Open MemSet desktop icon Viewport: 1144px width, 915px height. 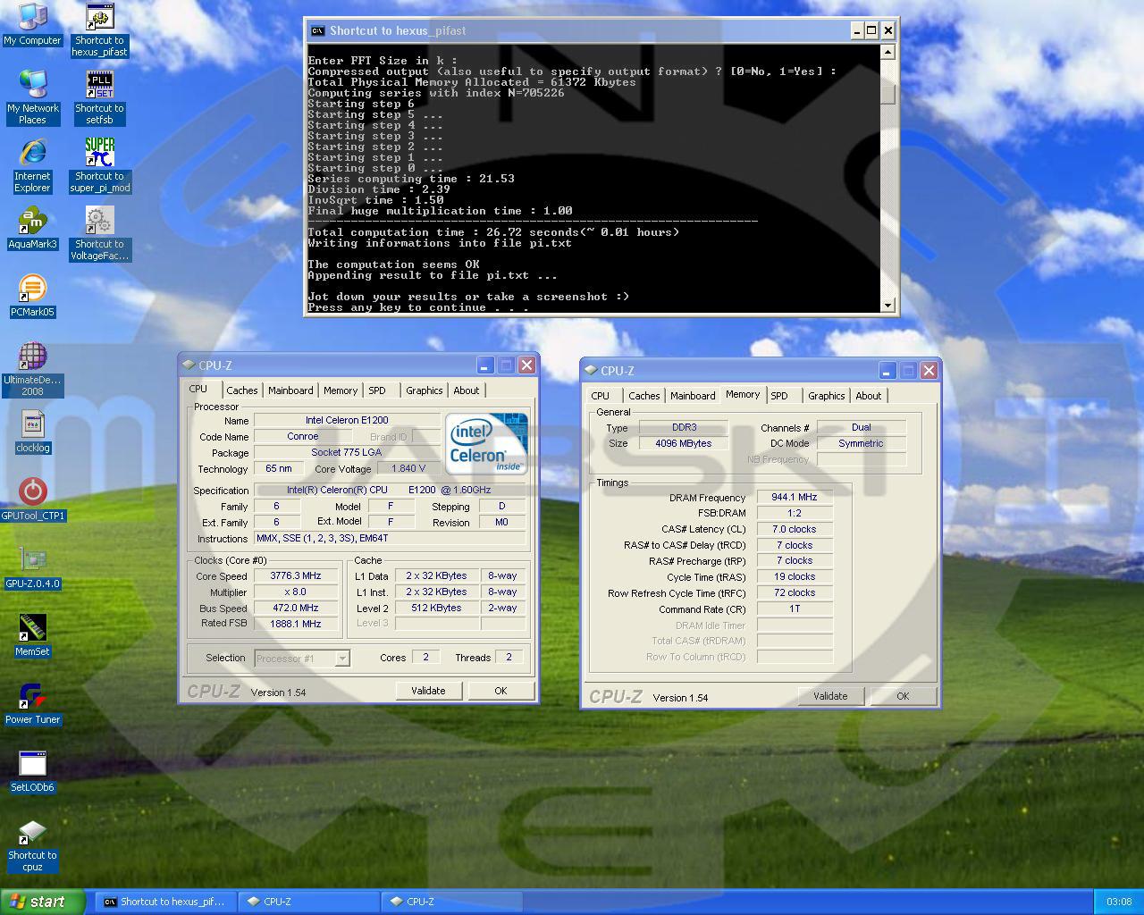32,635
